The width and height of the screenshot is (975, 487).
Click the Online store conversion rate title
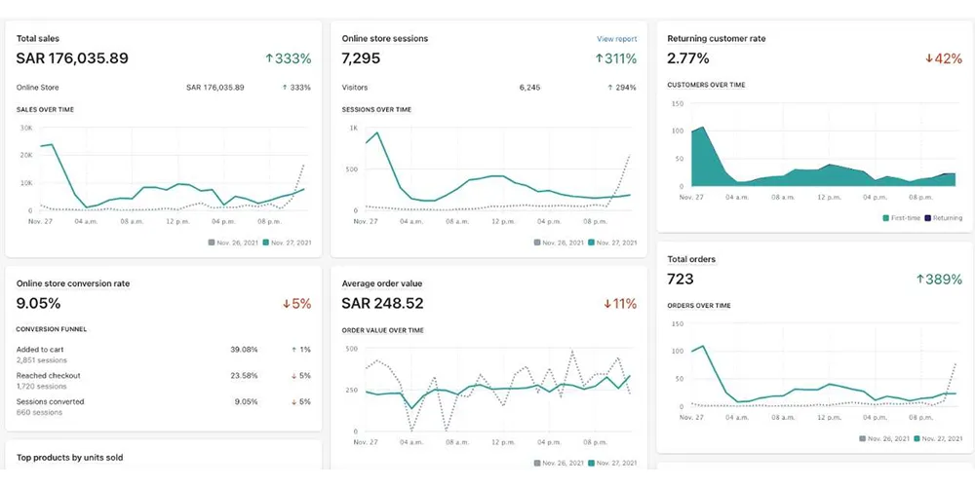click(73, 283)
